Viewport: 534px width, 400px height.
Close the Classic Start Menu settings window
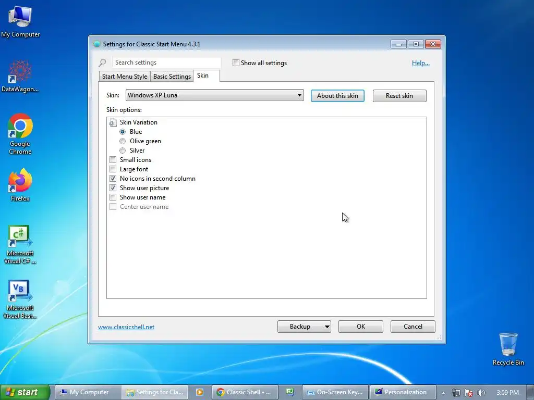[433, 44]
